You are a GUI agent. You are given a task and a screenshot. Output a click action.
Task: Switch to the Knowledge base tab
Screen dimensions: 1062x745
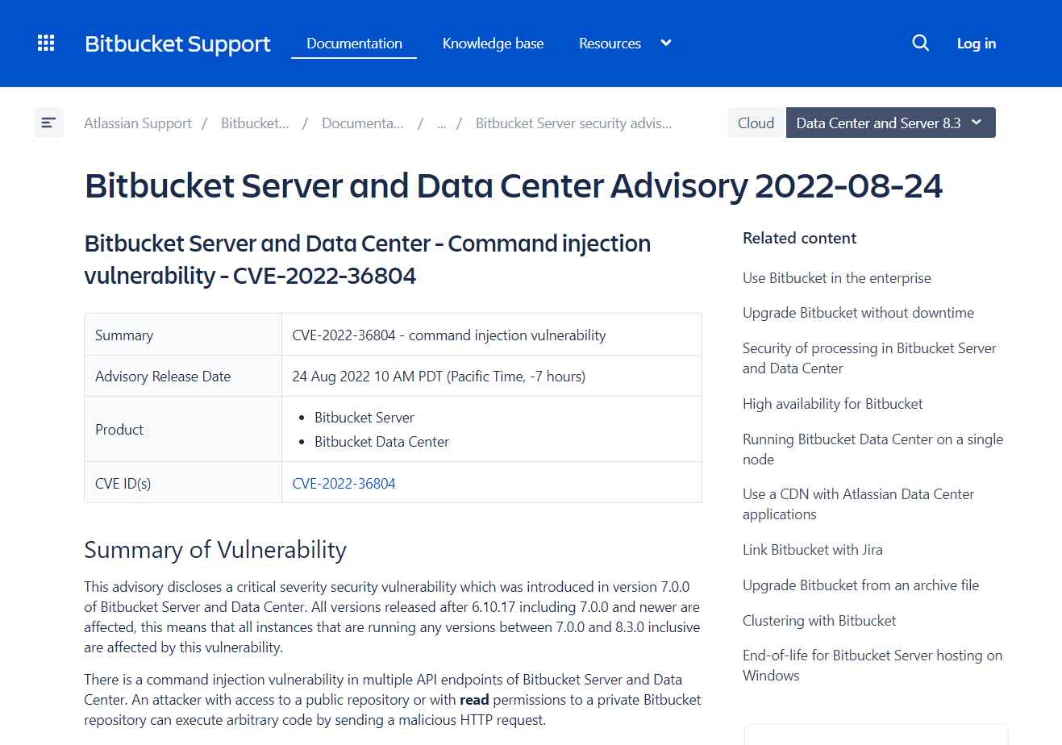(493, 43)
